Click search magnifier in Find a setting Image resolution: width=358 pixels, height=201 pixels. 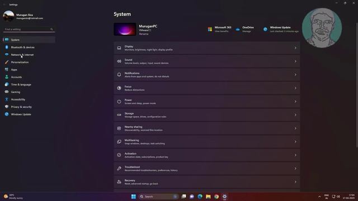pos(51,30)
